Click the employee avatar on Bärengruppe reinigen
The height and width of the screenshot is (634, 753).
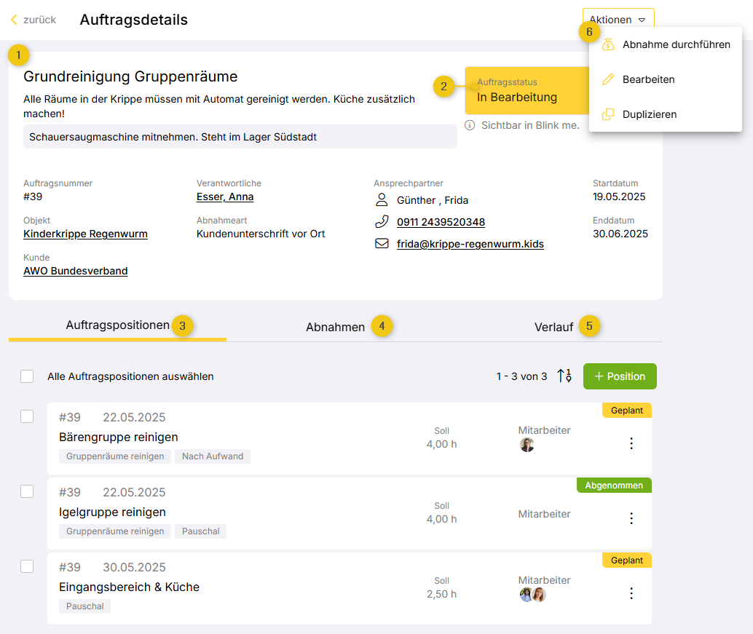pos(527,445)
